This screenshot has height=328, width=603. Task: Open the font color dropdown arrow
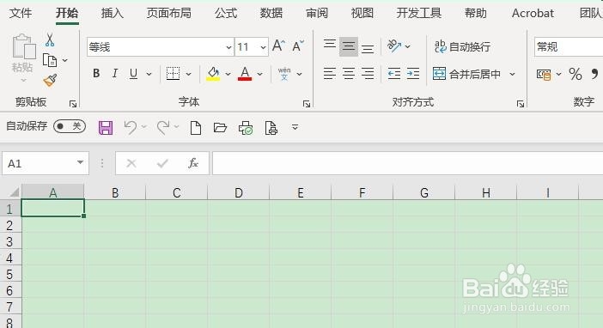pos(260,74)
